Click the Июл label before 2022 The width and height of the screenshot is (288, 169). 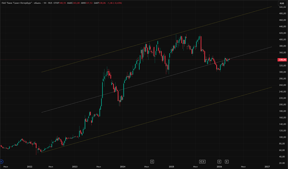click(x=6, y=167)
